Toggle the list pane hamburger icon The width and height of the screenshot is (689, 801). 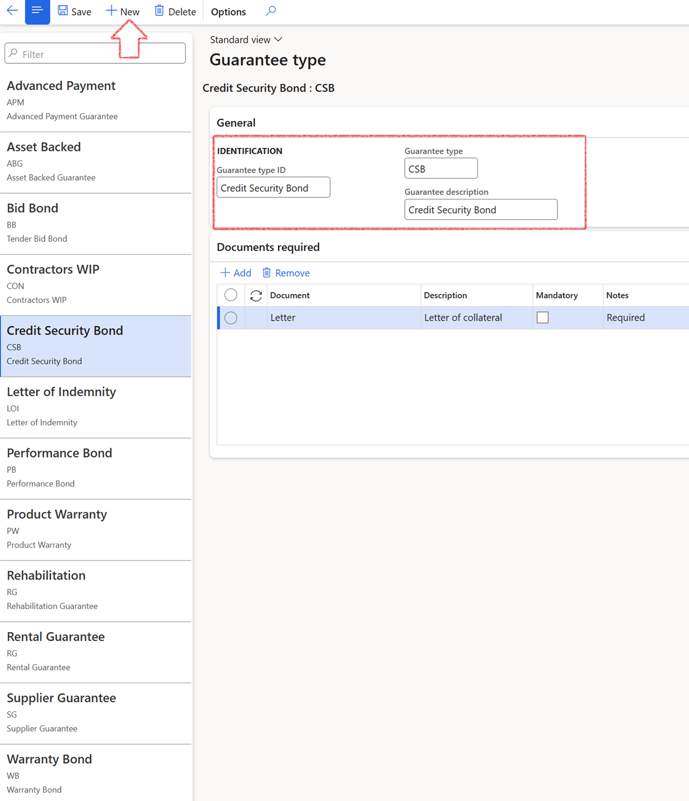click(x=37, y=11)
